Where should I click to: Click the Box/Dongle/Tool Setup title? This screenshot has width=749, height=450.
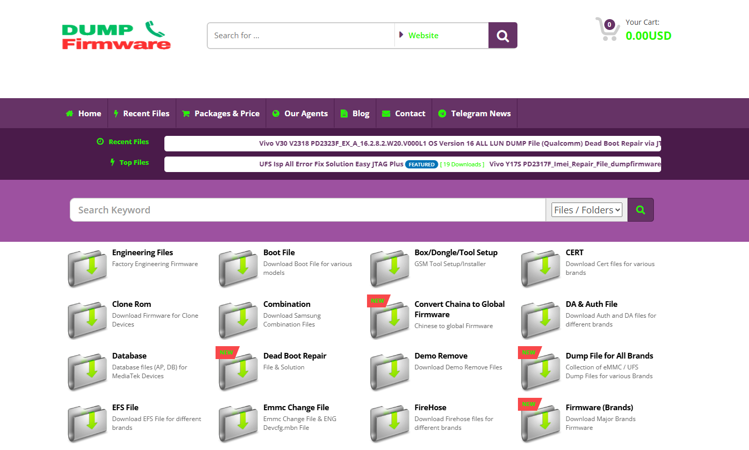456,253
